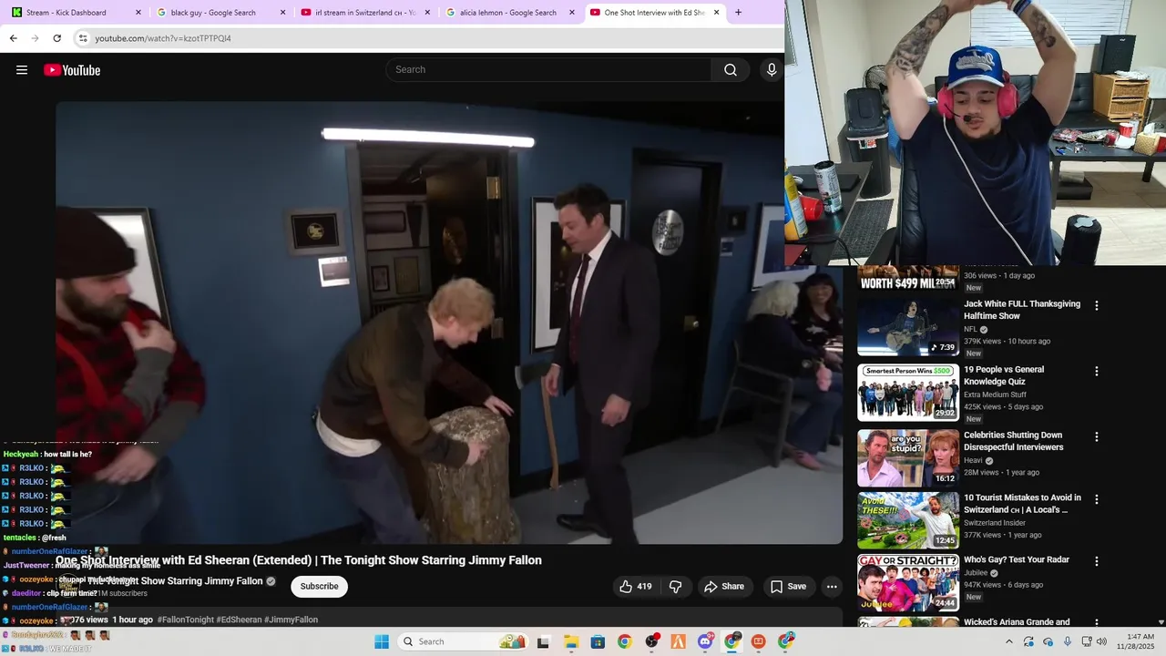Open options for Celebrities Shutting Down Disrespectful Interviewers
Screen dimensions: 1166x656
point(1097,437)
